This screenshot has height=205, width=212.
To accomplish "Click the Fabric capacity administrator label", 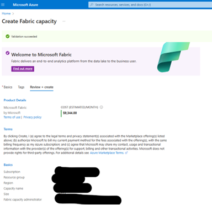I will [23, 199].
